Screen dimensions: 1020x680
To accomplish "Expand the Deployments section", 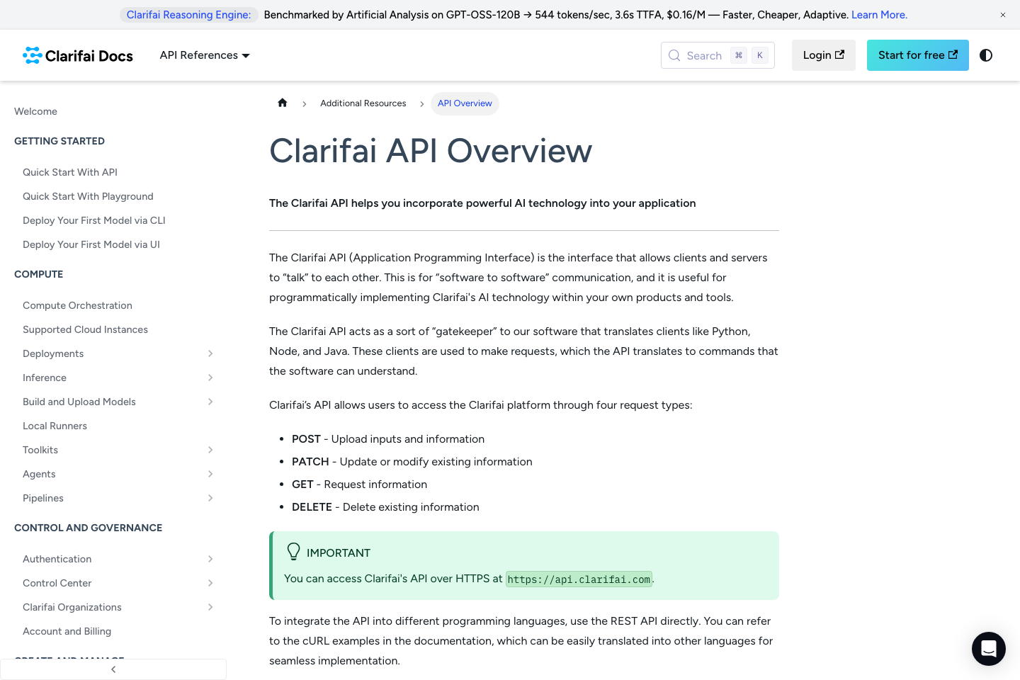I will click(x=210, y=353).
